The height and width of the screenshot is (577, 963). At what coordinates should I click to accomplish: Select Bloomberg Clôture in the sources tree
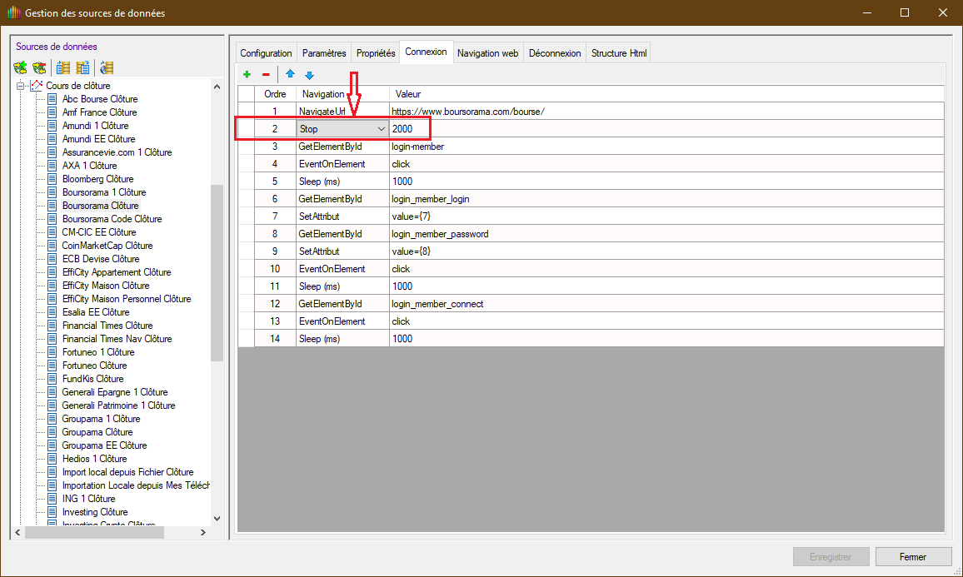coord(97,179)
